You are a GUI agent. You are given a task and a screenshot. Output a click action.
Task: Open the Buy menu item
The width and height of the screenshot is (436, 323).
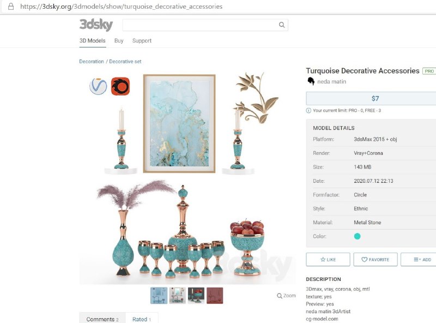(x=119, y=41)
